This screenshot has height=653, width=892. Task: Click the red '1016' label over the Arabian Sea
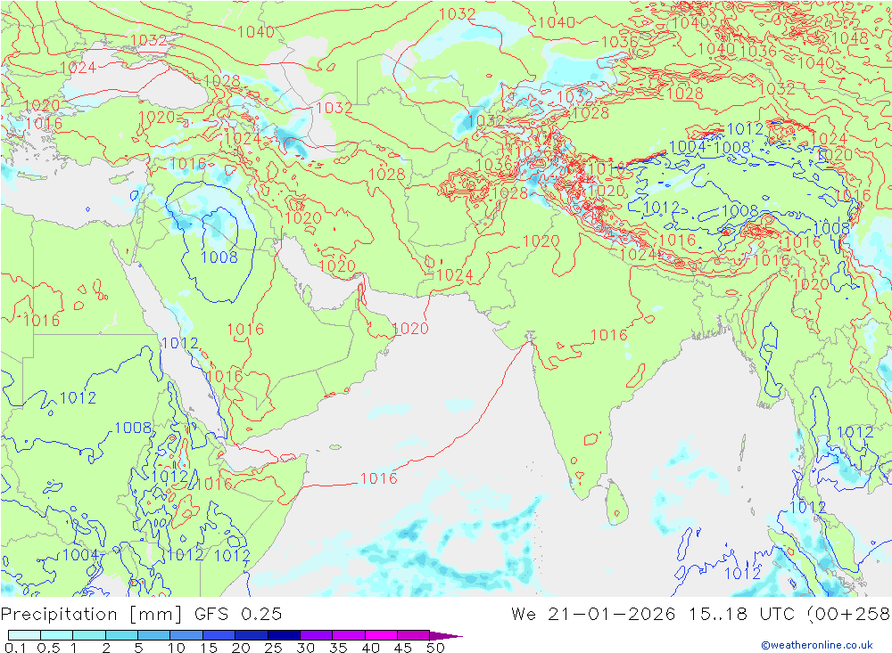pyautogui.click(x=379, y=478)
